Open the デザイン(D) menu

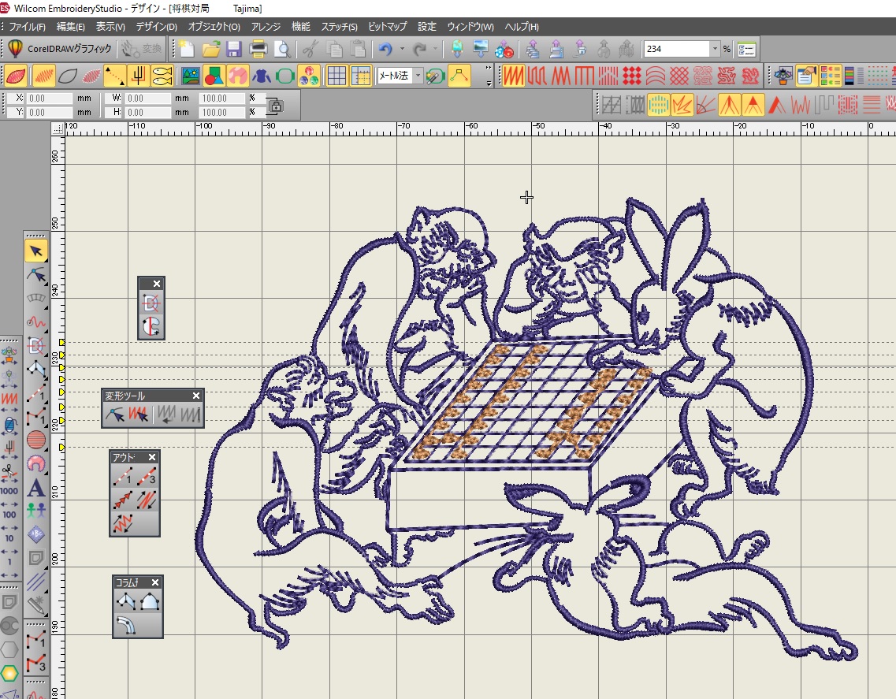pyautogui.click(x=156, y=27)
